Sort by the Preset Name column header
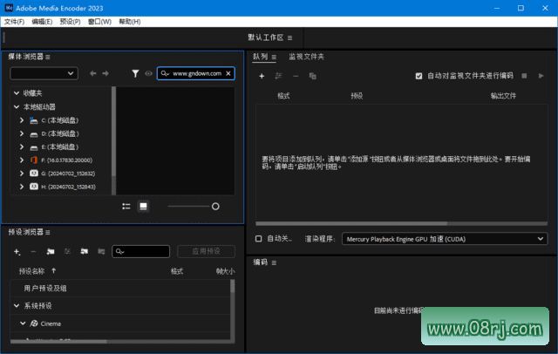The width and height of the screenshot is (558, 354). (x=31, y=271)
